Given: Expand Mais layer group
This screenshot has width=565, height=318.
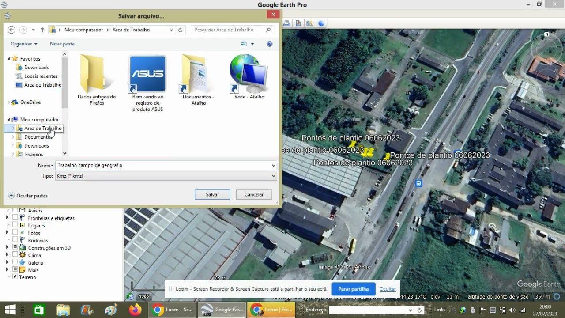Looking at the screenshot, I should click(7, 270).
